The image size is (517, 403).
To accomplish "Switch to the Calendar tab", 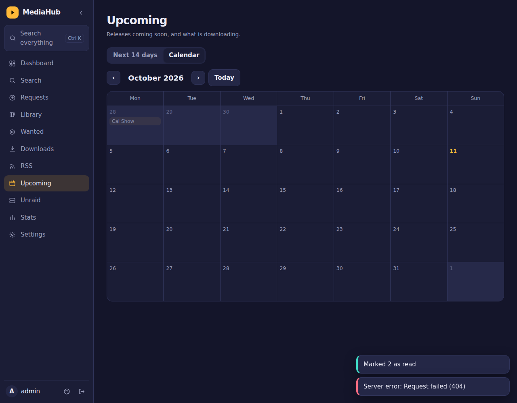I will pos(184,55).
